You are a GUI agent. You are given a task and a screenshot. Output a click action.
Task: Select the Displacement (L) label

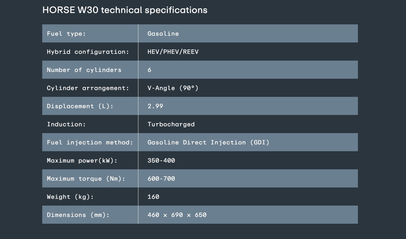(80, 106)
